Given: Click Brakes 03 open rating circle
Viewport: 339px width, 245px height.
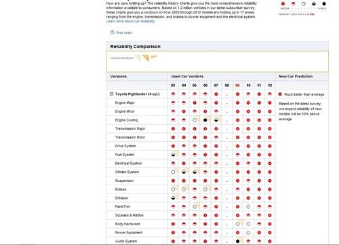Looking at the screenshot, I should point(173,189).
